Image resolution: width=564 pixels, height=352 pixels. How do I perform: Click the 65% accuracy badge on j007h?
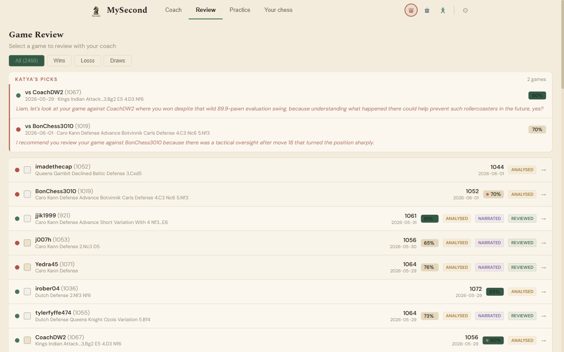click(430, 243)
